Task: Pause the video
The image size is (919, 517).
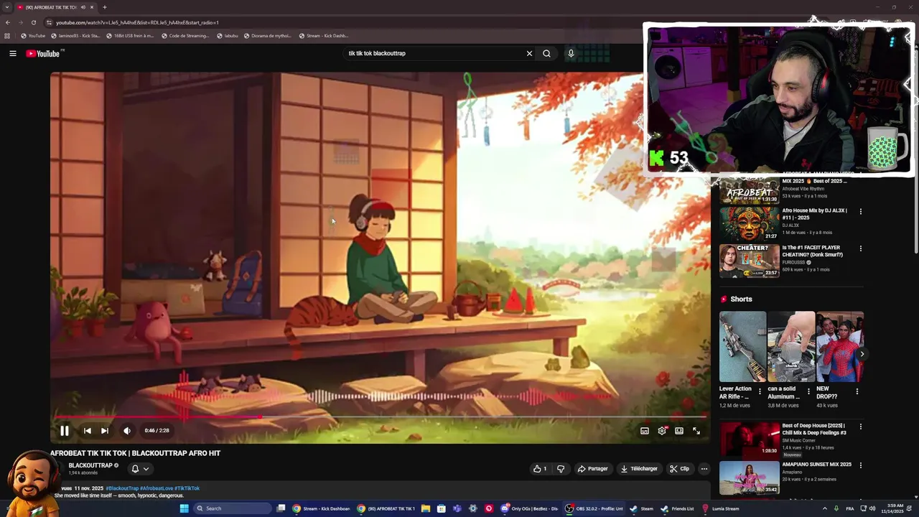Action: point(64,431)
